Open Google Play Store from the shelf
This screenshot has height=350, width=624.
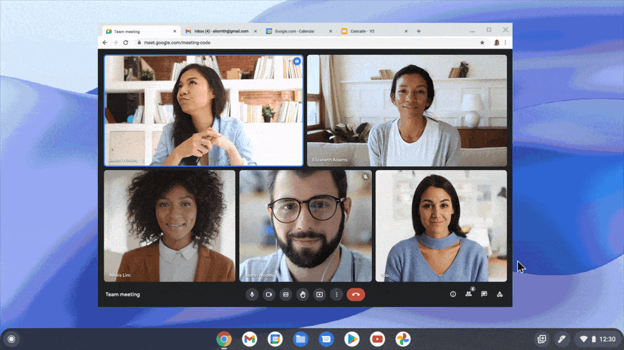pyautogui.click(x=352, y=339)
